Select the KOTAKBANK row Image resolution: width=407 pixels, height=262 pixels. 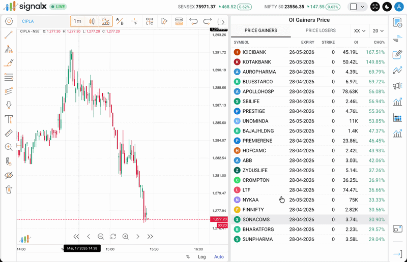tap(309, 62)
